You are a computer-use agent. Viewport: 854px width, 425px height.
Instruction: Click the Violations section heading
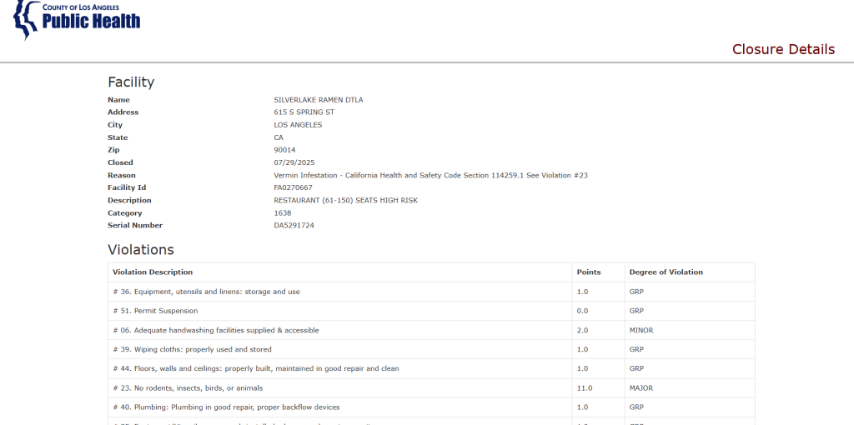pyautogui.click(x=141, y=250)
